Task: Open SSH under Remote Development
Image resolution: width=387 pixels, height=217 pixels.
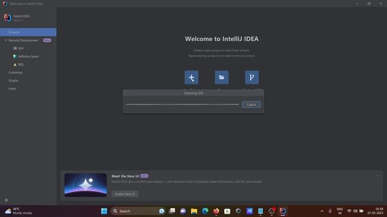Action: (x=19, y=48)
